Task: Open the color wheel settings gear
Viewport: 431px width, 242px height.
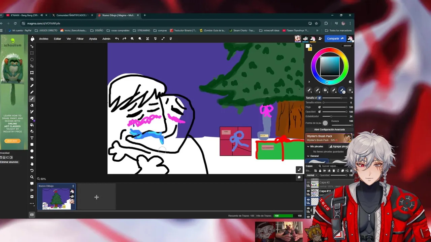Action: coord(350,82)
